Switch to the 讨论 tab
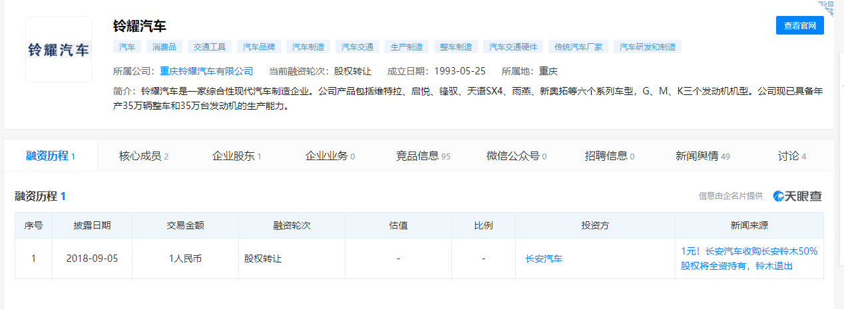The image size is (844, 309). tap(792, 156)
